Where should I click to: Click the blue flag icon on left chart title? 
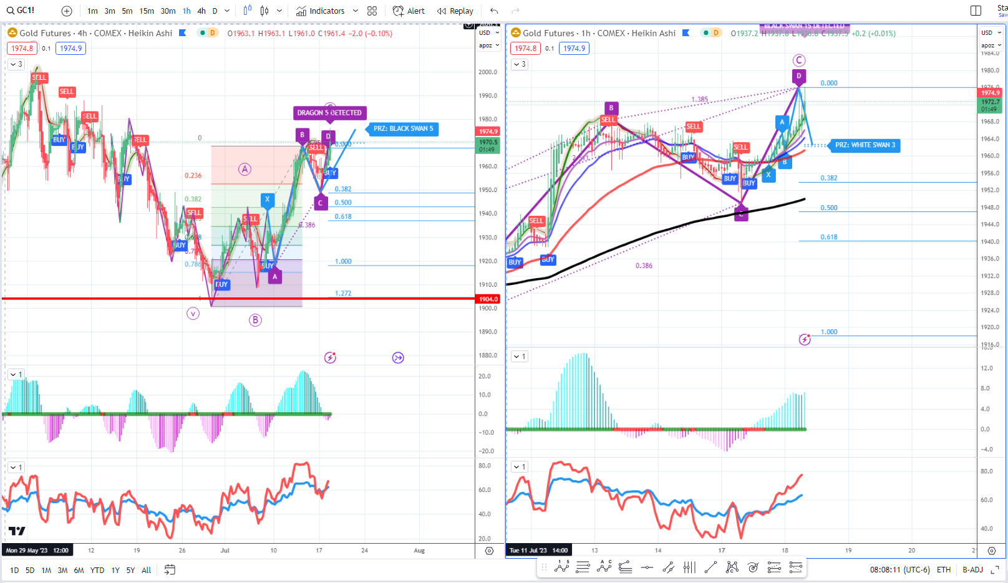[x=183, y=33]
